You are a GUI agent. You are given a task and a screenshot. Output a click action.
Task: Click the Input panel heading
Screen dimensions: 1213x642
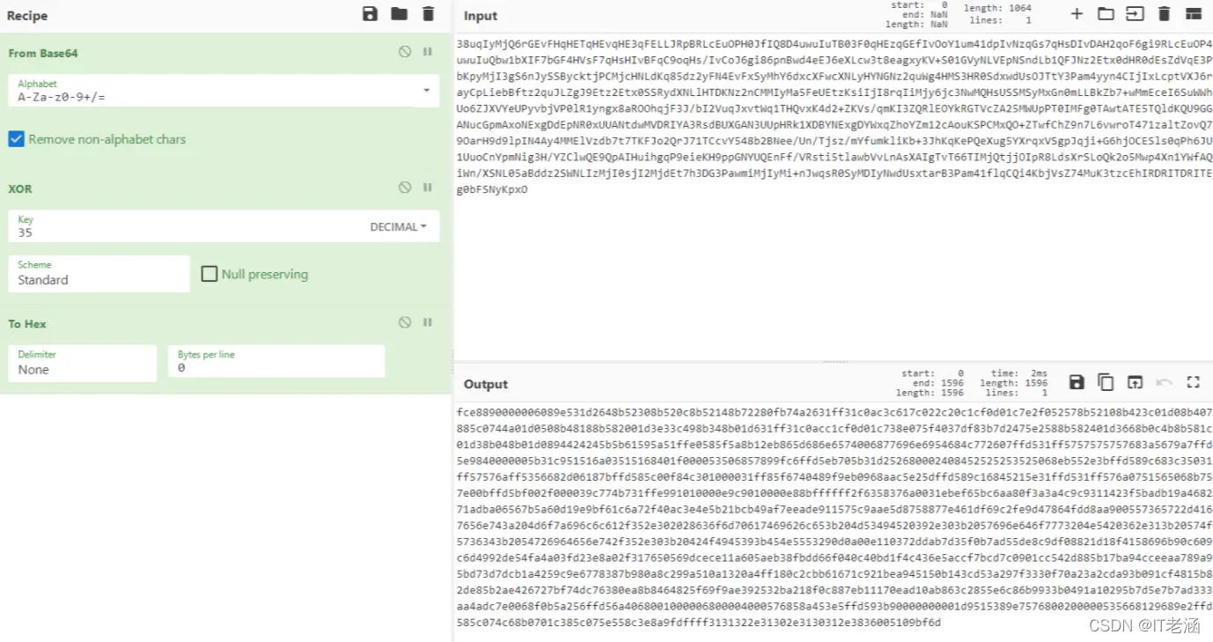point(481,16)
